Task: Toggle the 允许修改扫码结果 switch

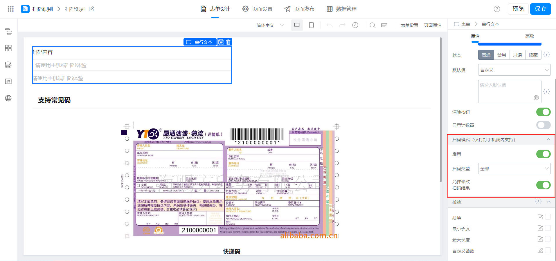Action: 544,185
